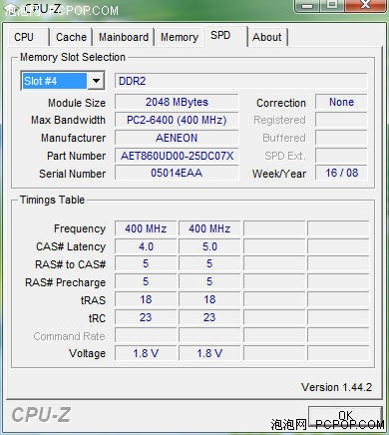Click the Slot #4 selection field
This screenshot has width=389, height=435.
click(x=54, y=81)
